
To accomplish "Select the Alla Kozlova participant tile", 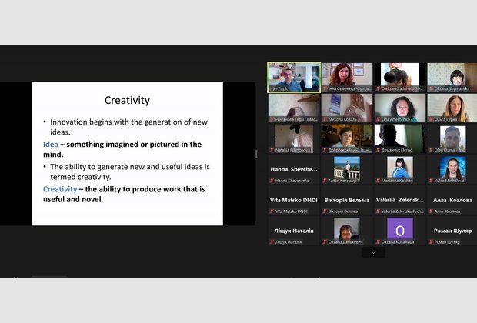I will tap(452, 199).
